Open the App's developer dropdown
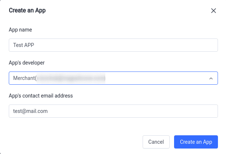 click(x=113, y=78)
